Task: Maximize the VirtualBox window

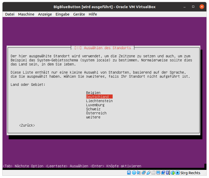Action: pyautogui.click(x=193, y=7)
